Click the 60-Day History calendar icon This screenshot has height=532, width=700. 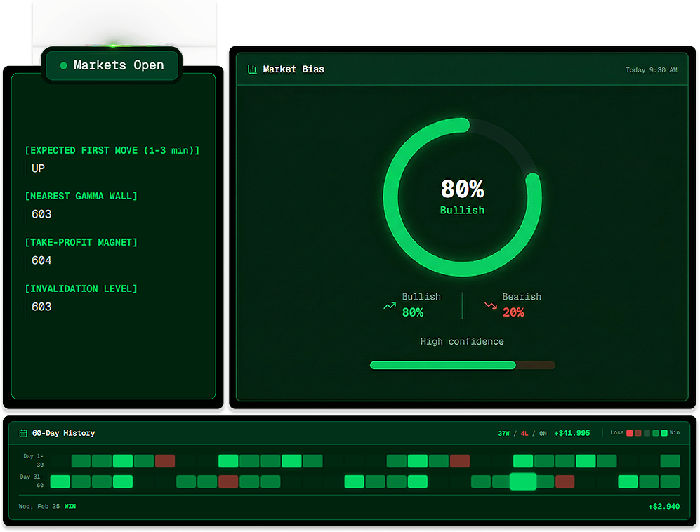coord(23,433)
